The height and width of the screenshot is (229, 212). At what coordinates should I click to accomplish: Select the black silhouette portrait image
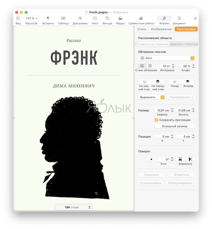pos(74,148)
